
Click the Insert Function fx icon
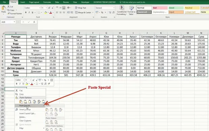34,22
